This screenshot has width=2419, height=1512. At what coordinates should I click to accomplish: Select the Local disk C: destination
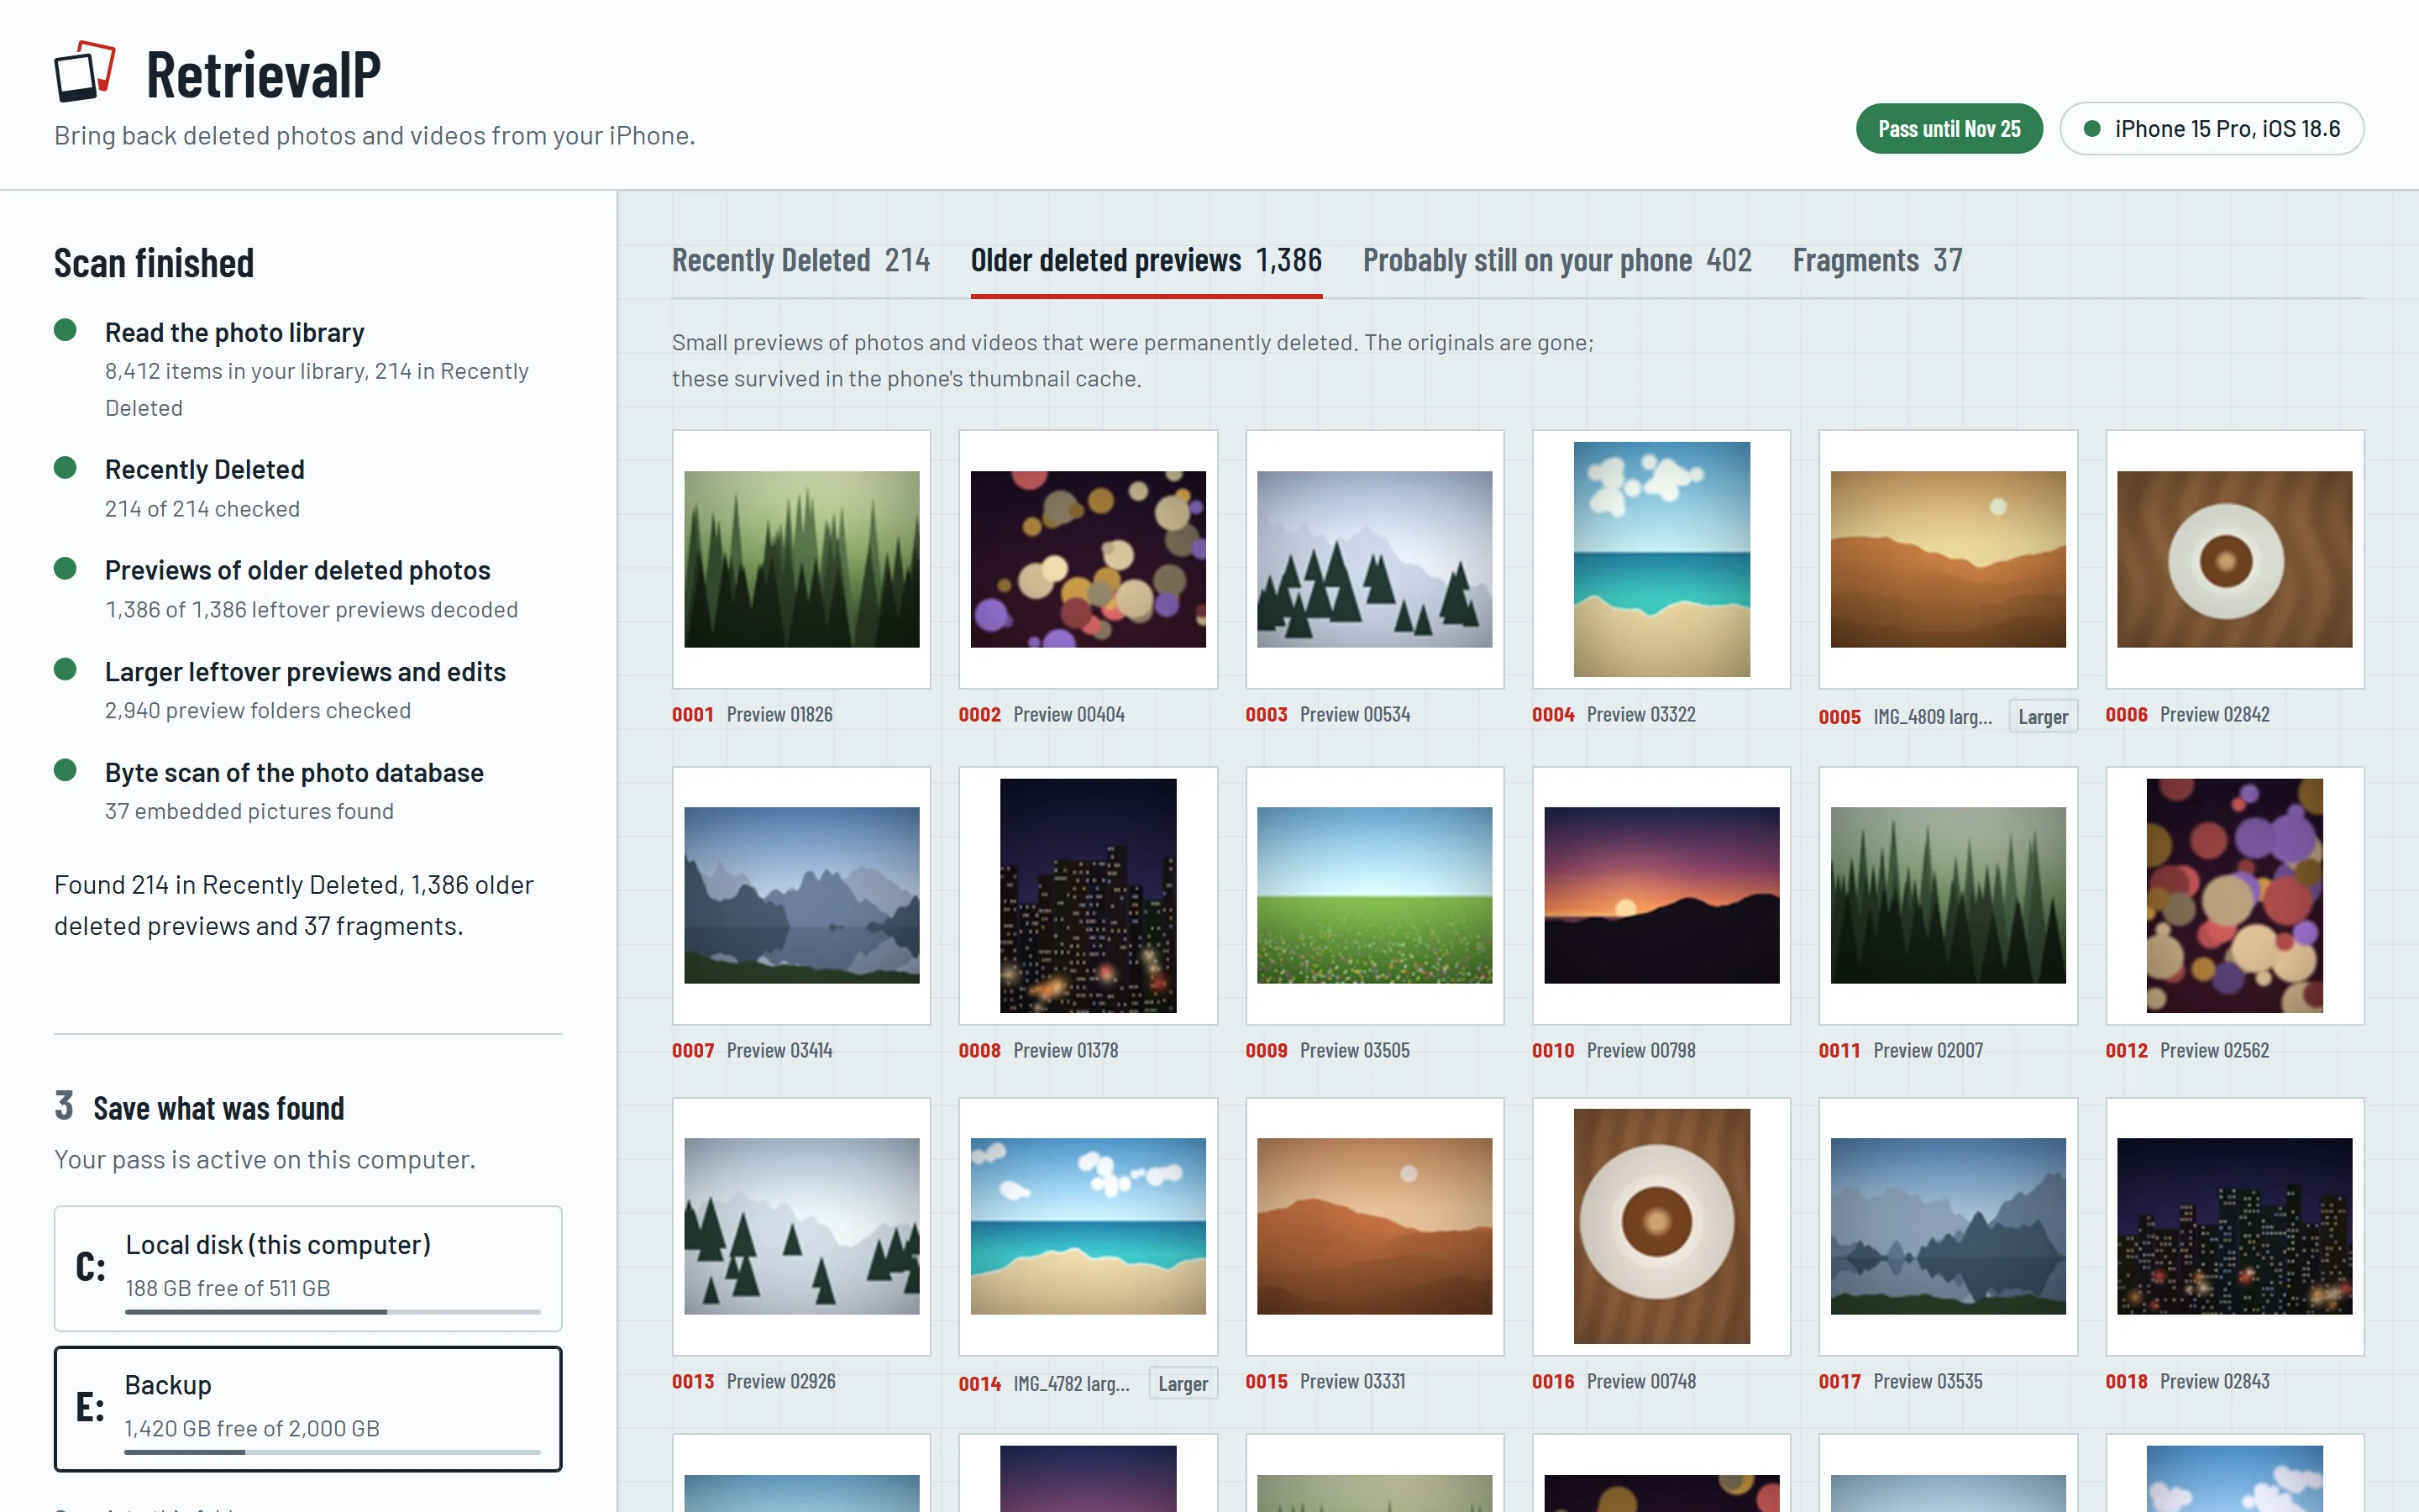tap(308, 1268)
